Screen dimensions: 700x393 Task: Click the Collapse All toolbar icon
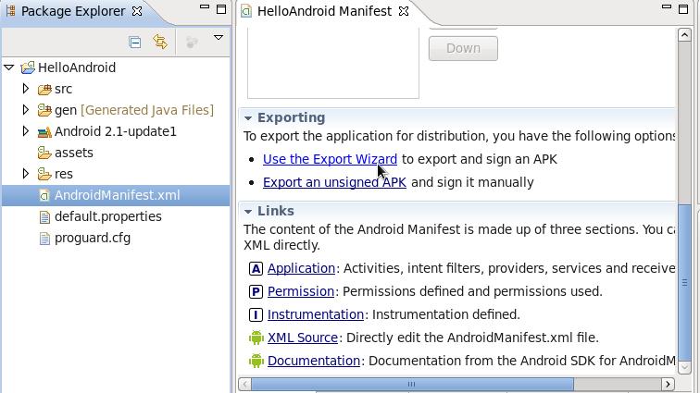(x=135, y=42)
